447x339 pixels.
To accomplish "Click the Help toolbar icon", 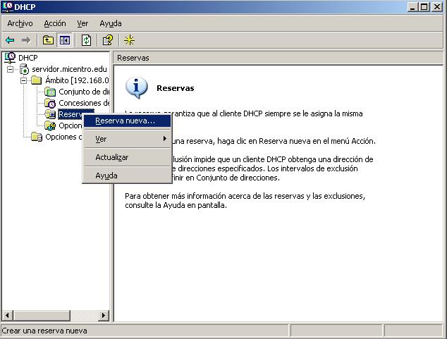I will [107, 40].
